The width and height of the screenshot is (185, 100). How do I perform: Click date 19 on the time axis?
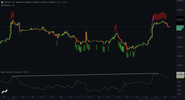point(156,97)
